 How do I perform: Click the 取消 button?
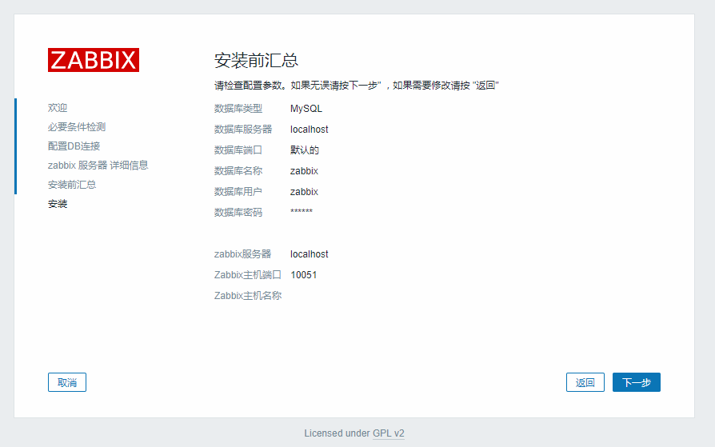tap(67, 382)
